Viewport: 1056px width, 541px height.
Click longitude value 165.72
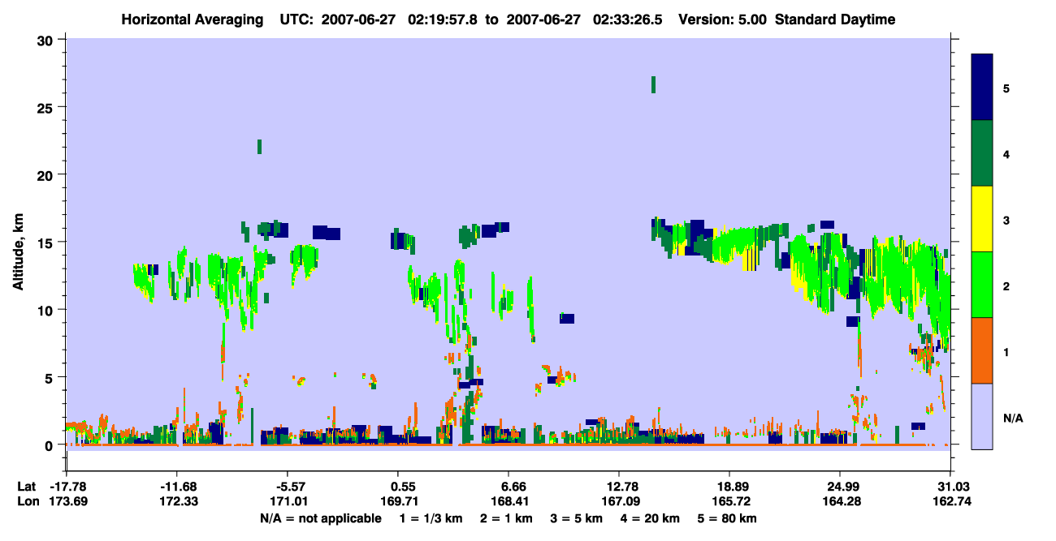[729, 501]
